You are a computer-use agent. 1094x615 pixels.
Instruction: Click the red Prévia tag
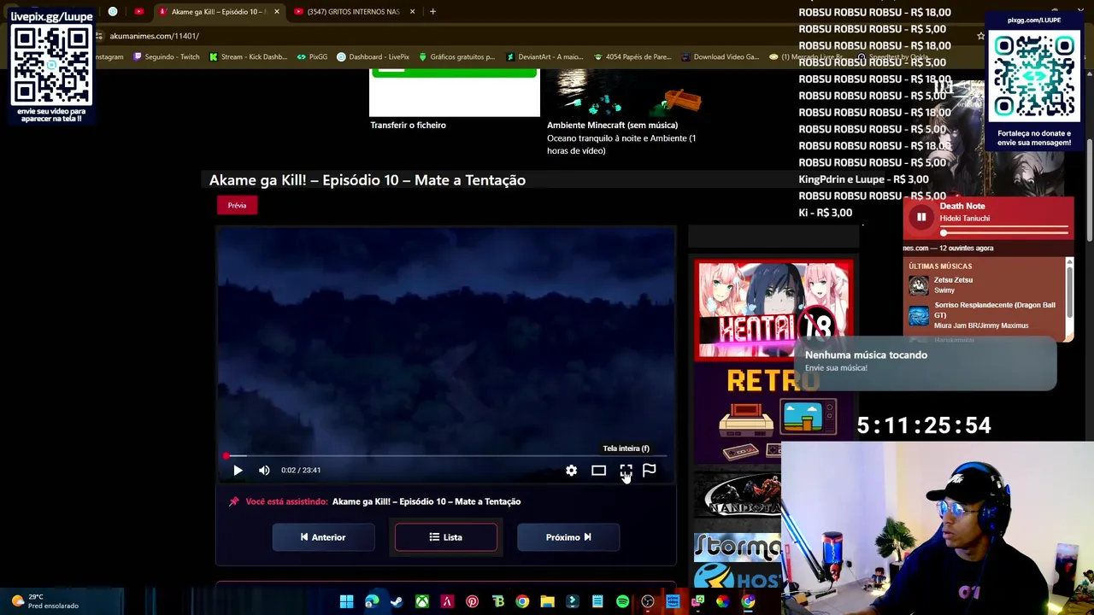point(237,205)
